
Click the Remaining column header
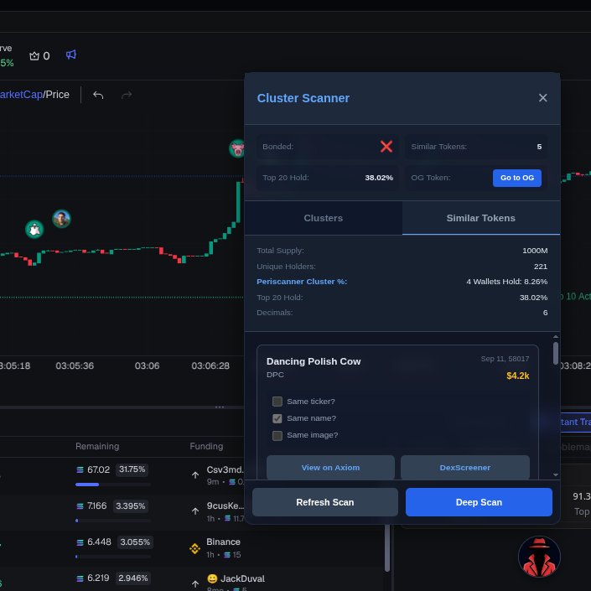coord(97,446)
